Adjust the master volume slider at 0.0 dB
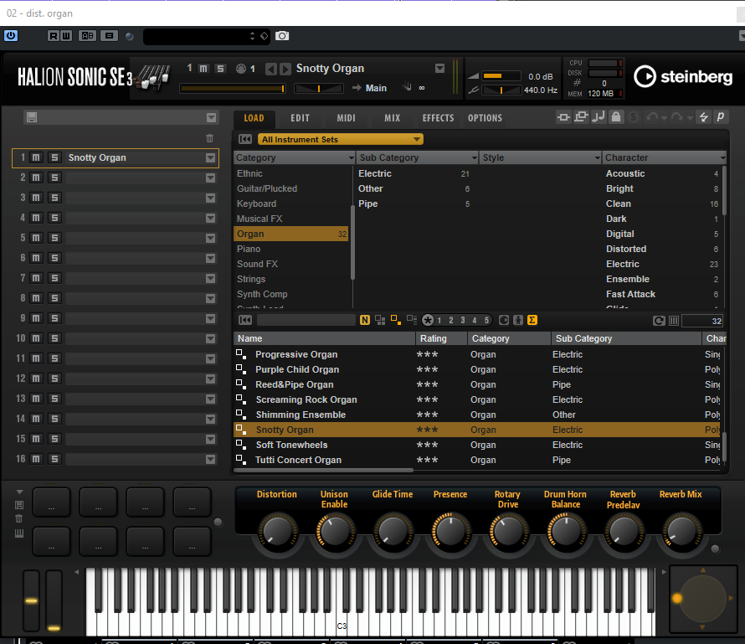This screenshot has width=745, height=644. click(x=501, y=76)
